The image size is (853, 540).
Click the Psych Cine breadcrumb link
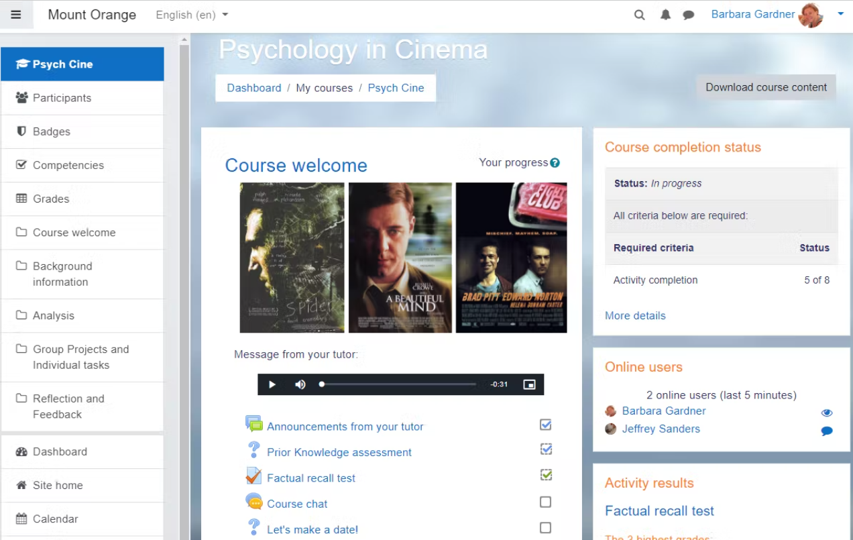pos(396,88)
